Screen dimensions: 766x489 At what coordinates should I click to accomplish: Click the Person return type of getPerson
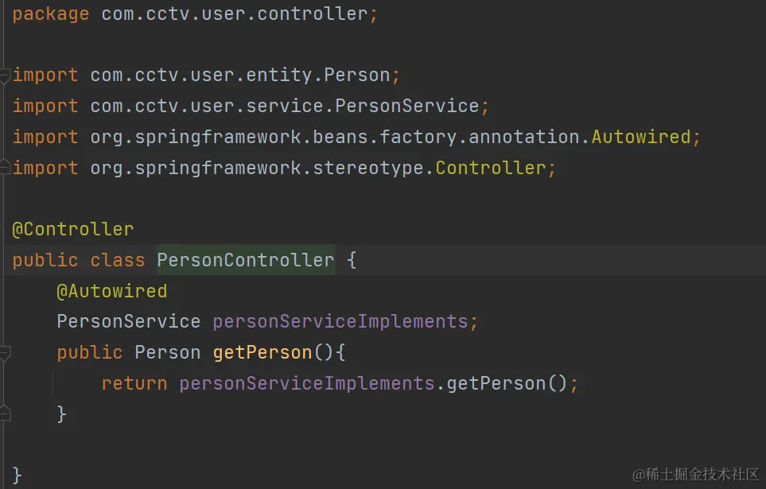point(167,352)
